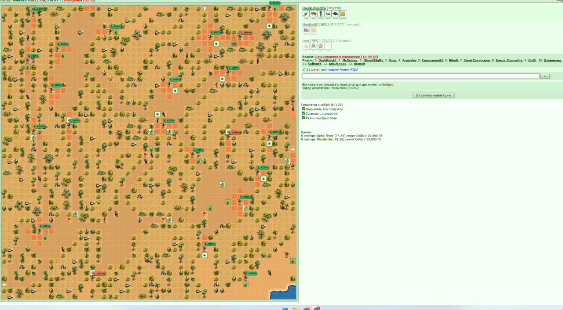This screenshot has width=563, height=310.
Task: Open 'Ваш синдикат в нападении' link
Action: click(x=337, y=57)
